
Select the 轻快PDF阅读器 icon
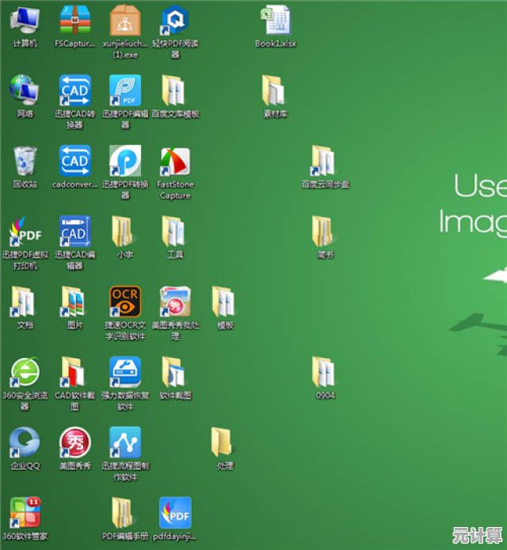click(x=174, y=21)
